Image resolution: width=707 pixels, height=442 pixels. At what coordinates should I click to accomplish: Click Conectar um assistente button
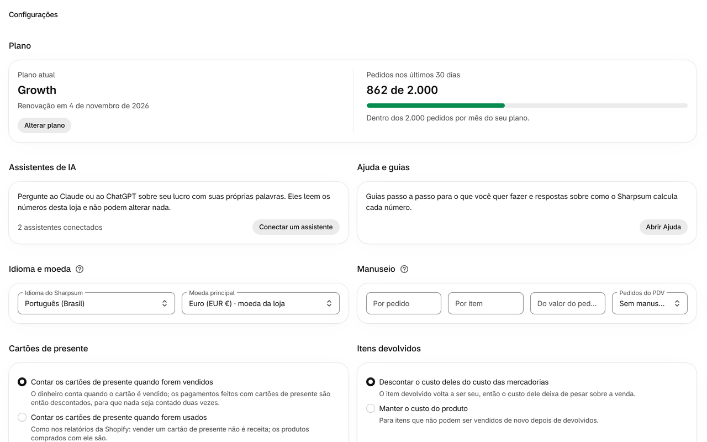point(296,227)
